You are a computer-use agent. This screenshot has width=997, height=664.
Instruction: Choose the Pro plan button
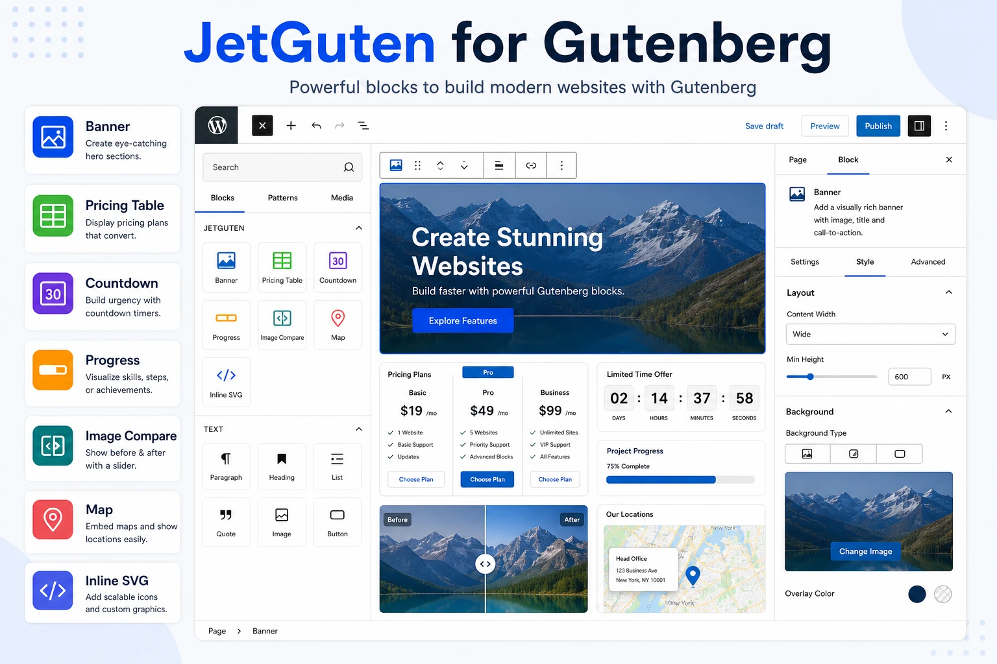tap(487, 479)
